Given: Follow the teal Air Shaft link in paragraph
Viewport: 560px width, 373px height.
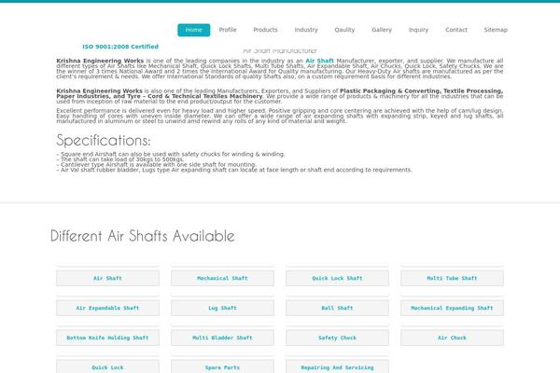Looking at the screenshot, I should (319, 61).
